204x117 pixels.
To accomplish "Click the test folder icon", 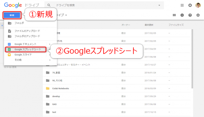I will [x=48, y=112].
